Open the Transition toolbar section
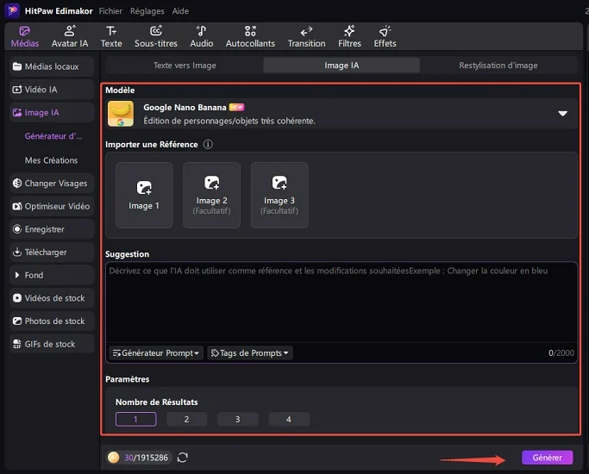The image size is (589, 474). [306, 36]
